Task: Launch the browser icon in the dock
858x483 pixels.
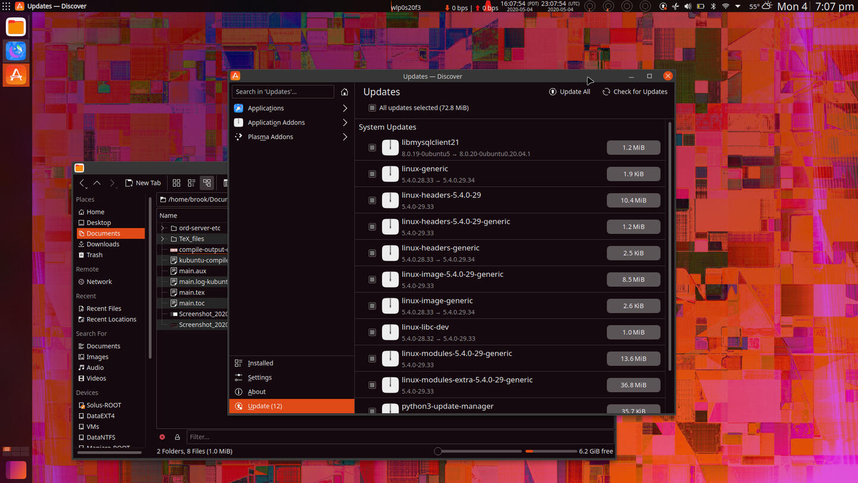Action: tap(16, 51)
